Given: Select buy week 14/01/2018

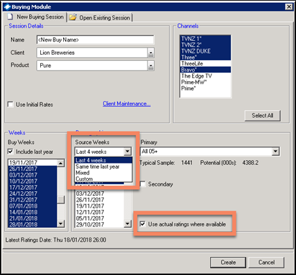Looking at the screenshot, I should (33, 213).
